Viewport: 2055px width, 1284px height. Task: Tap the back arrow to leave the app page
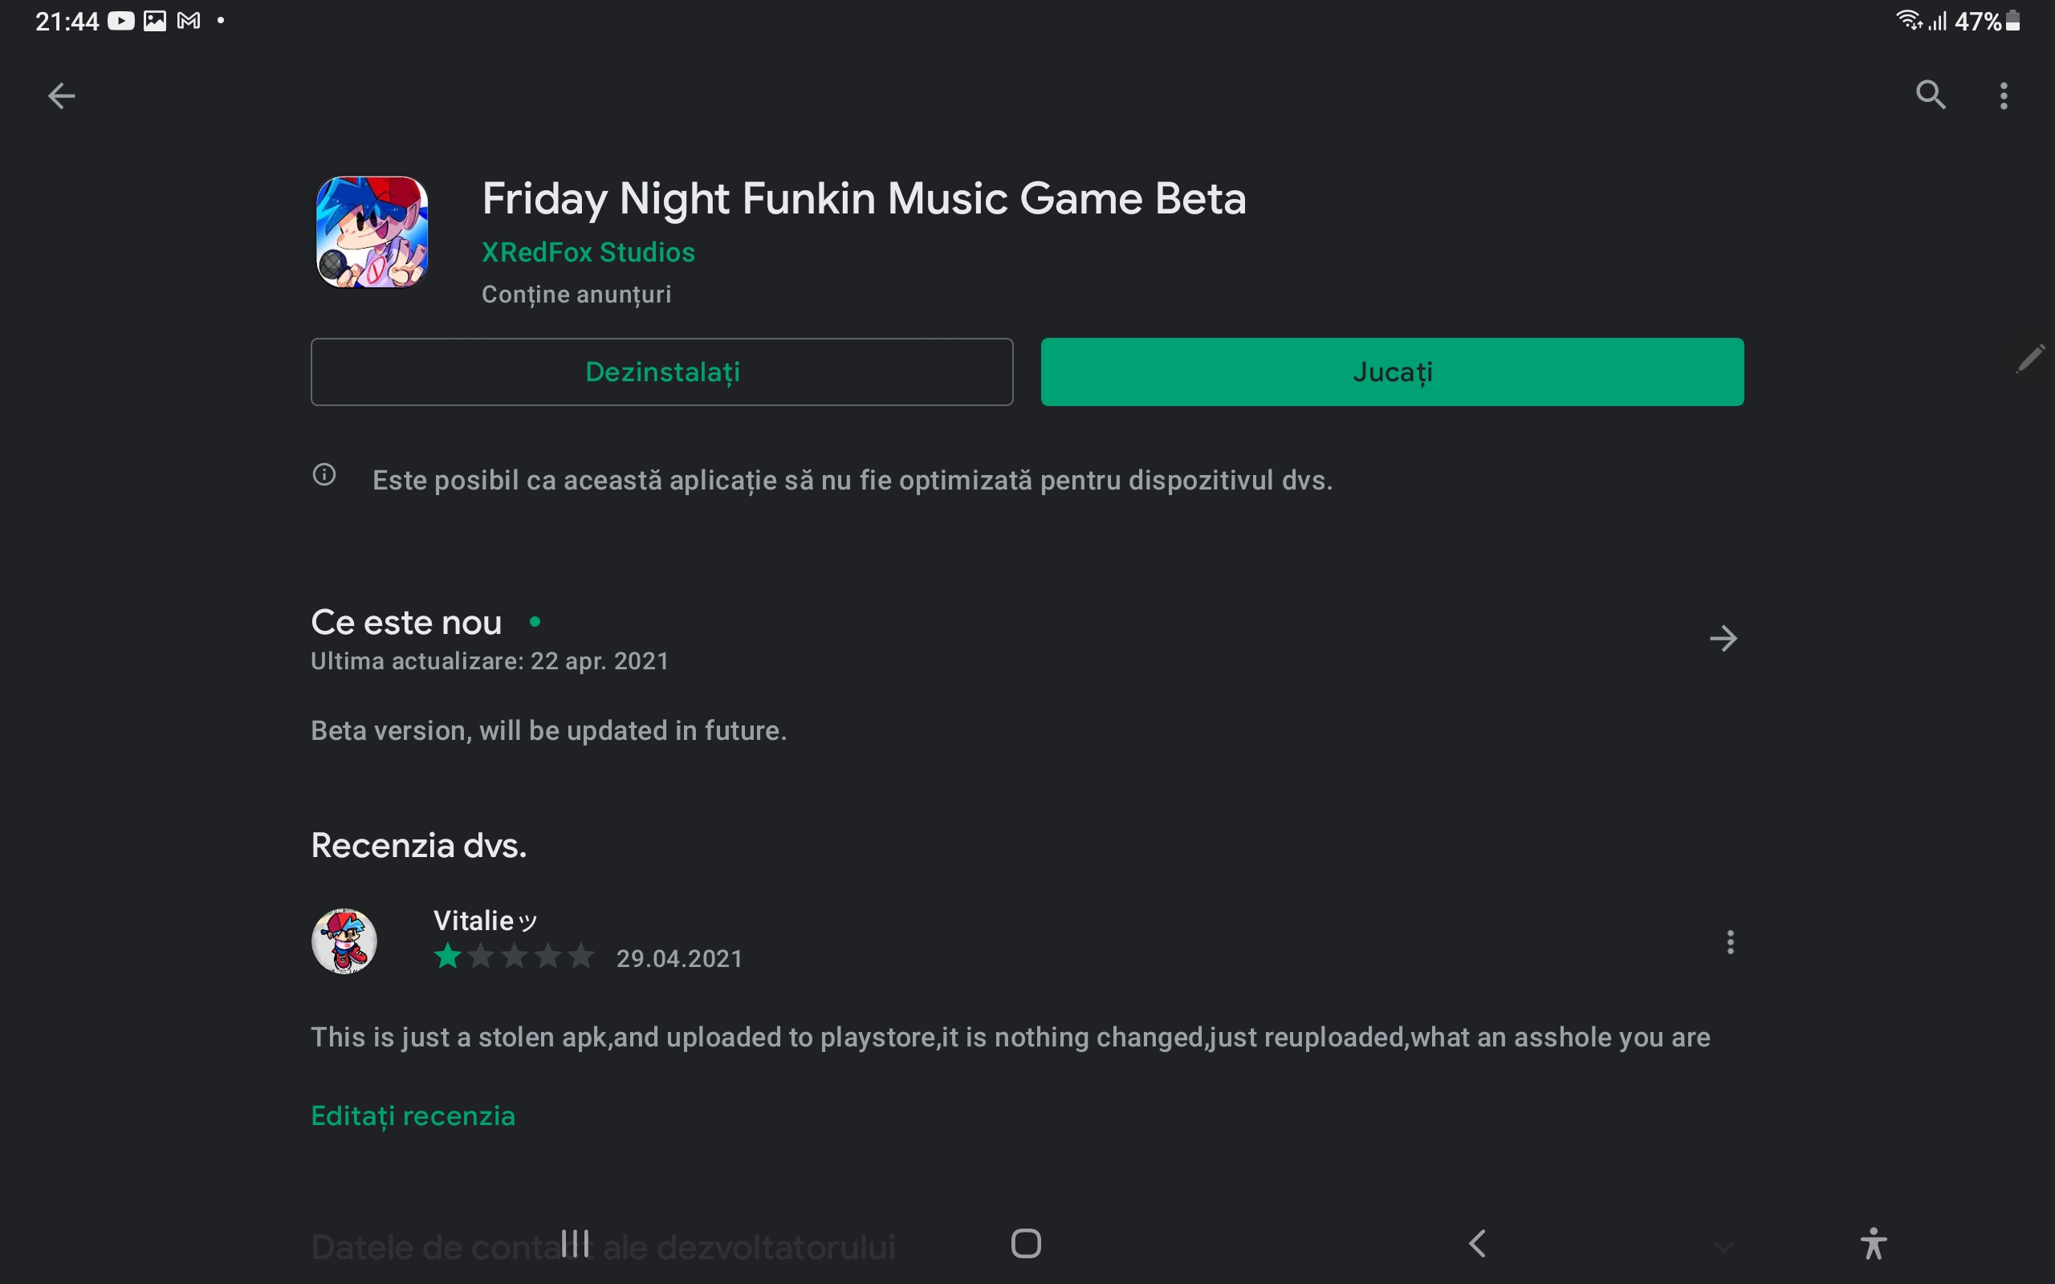click(60, 95)
